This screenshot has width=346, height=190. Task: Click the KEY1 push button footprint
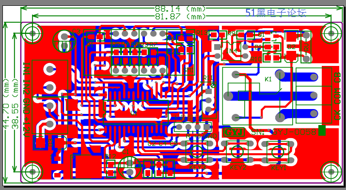click(278, 152)
